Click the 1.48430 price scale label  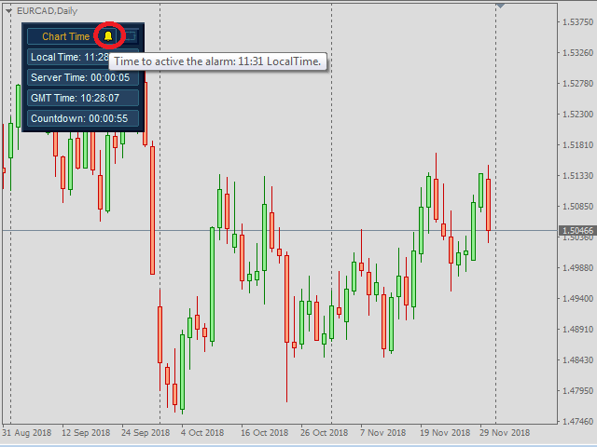577,360
